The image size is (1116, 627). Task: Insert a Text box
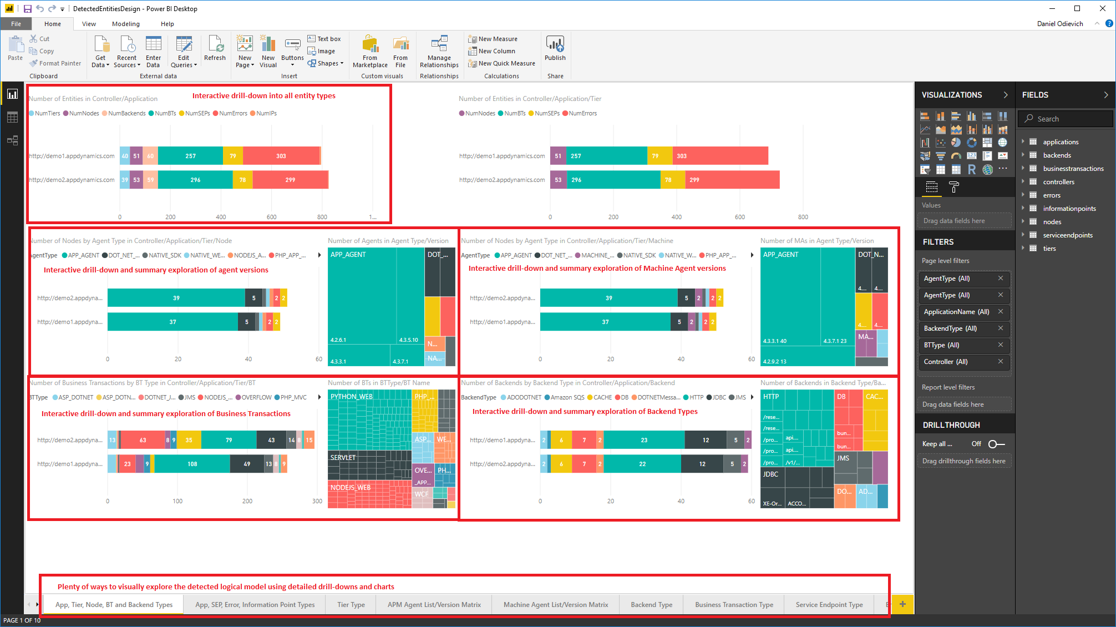(324, 39)
